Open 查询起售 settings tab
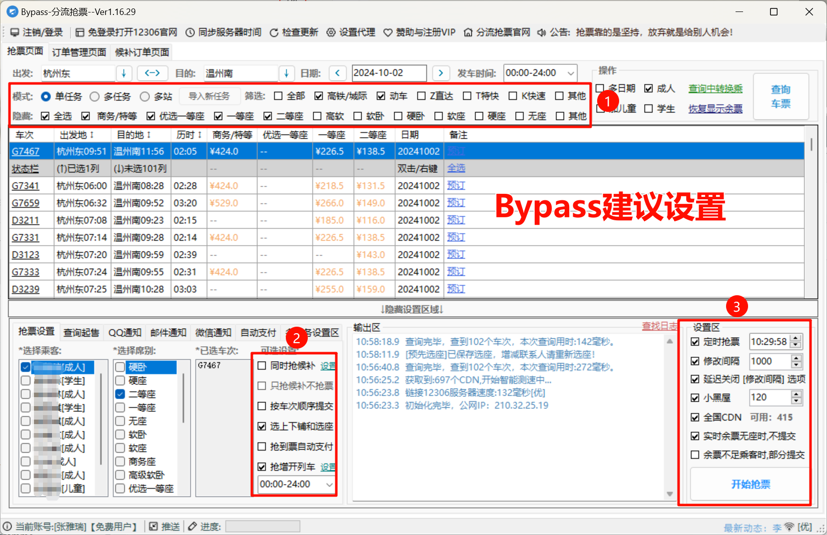827x535 pixels. [81, 333]
